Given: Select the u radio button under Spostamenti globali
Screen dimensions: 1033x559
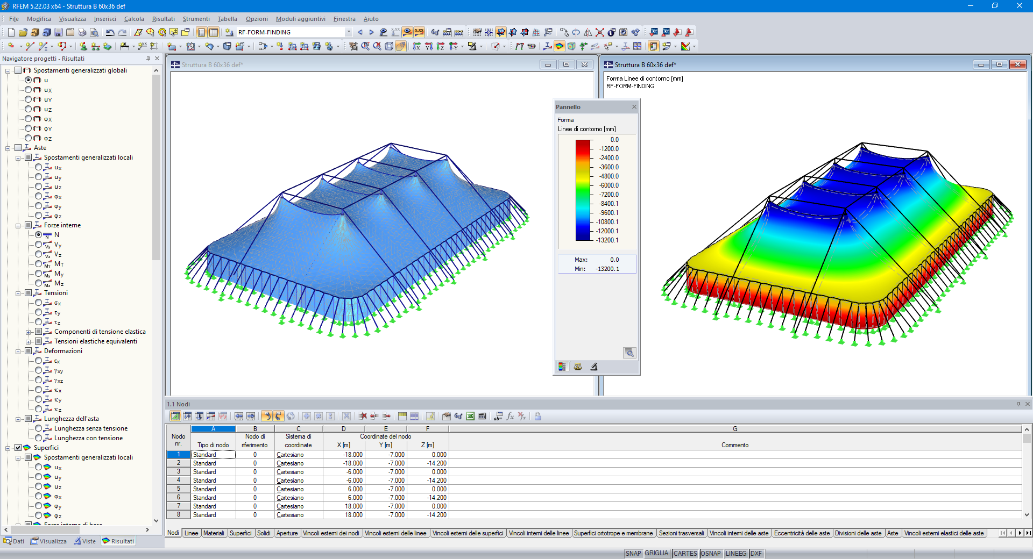Looking at the screenshot, I should point(29,80).
